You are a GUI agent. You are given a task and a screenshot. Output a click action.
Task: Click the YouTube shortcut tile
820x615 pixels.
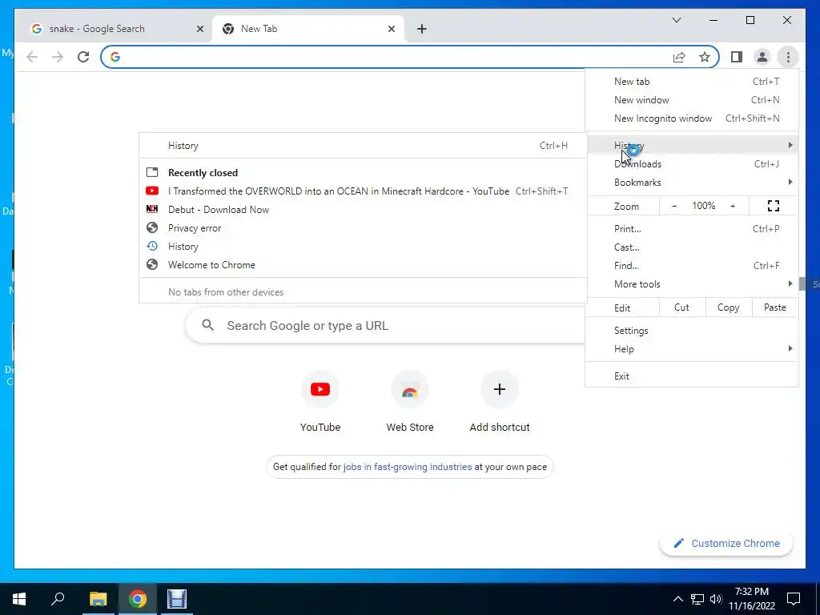click(x=320, y=402)
